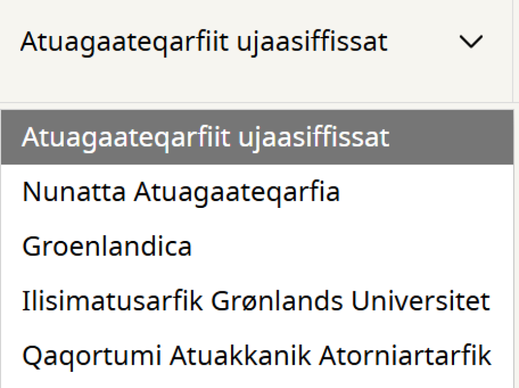Choose Nunatta Atuagaateqarfia from the list

point(181,192)
